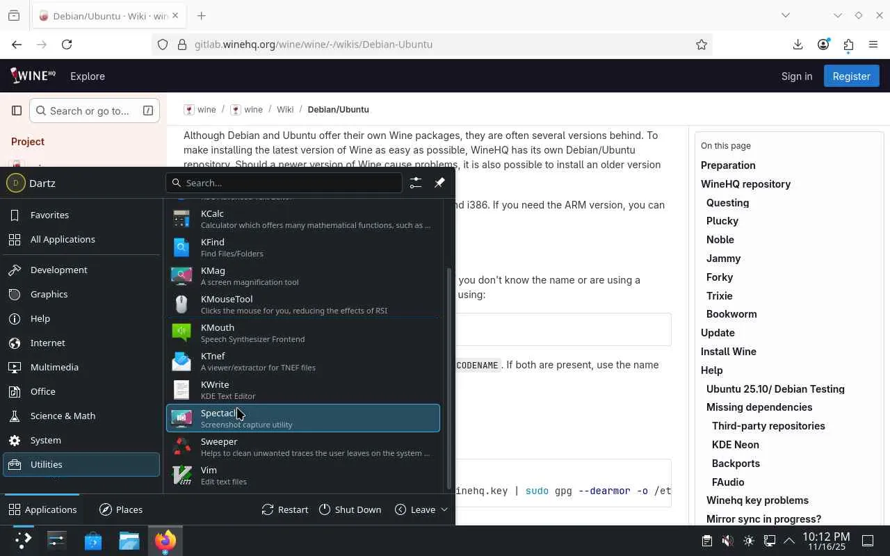The height and width of the screenshot is (556, 890).
Task: Jump to Install Wine section
Action: (729, 352)
